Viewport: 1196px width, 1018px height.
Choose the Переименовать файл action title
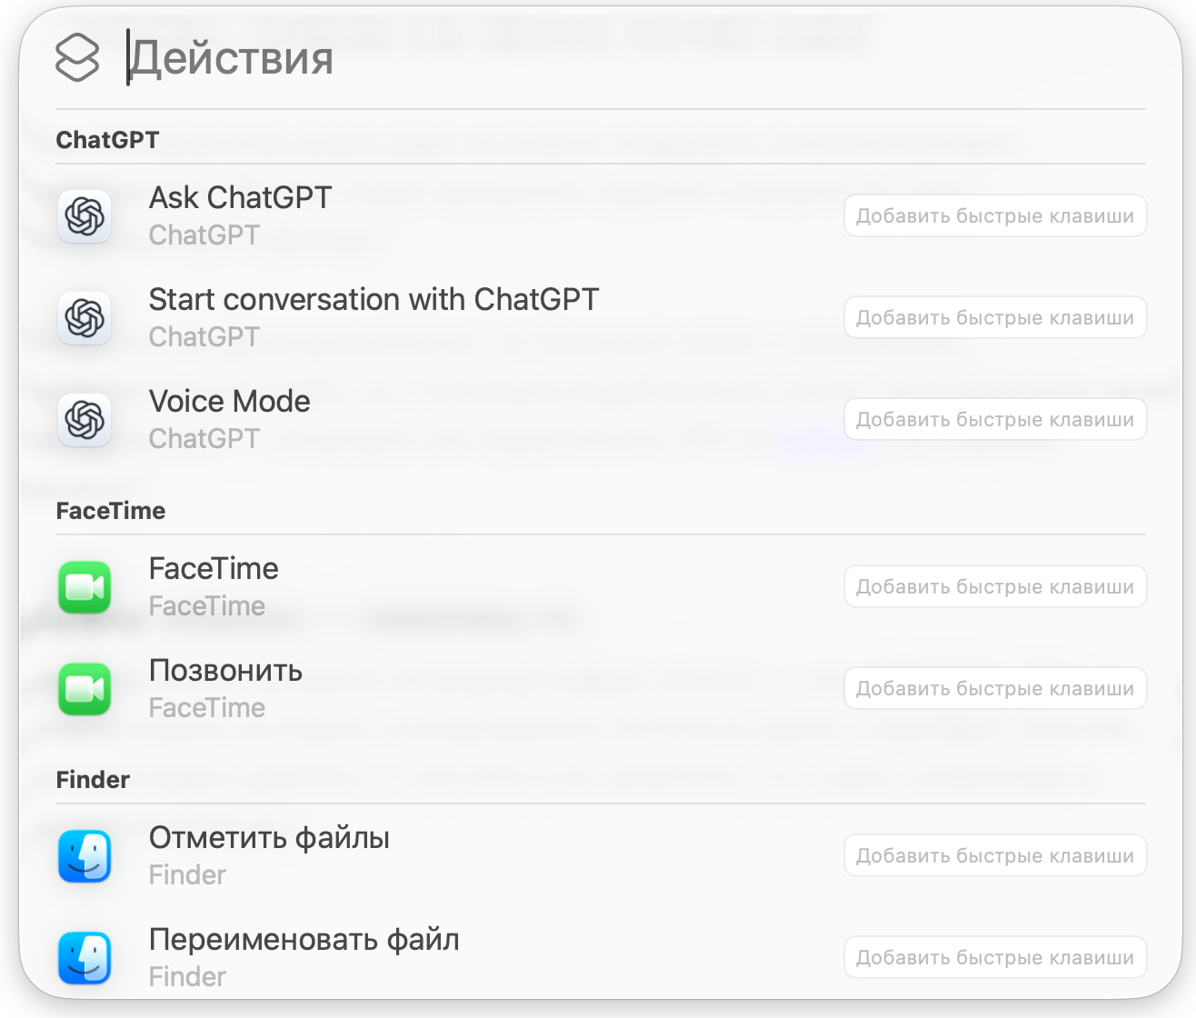pos(304,939)
